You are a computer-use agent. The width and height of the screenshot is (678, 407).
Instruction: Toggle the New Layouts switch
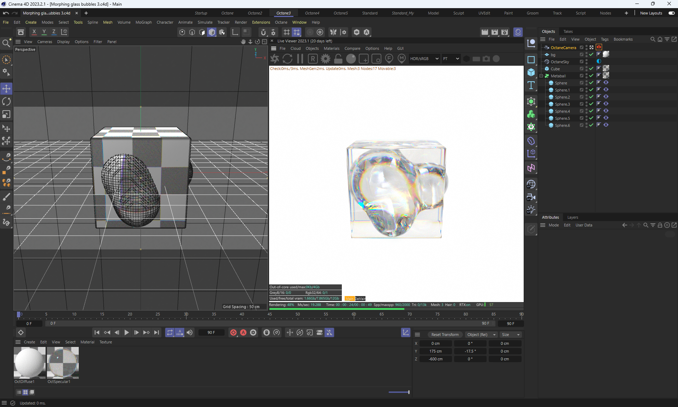click(x=671, y=13)
